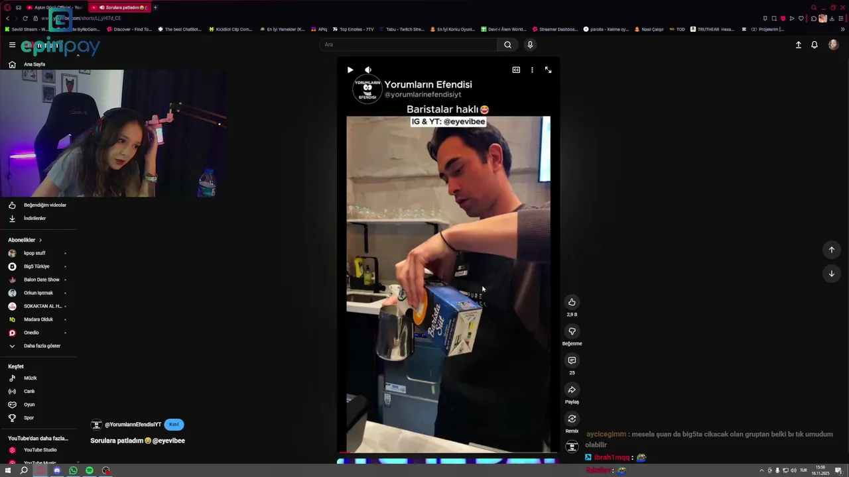Click the Katıl join button
849x477 pixels.
[x=174, y=425]
